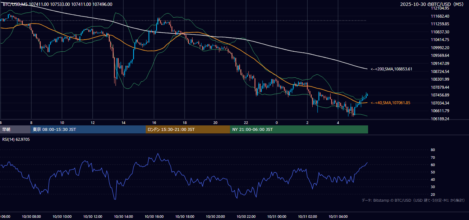Click the 107879.44 price axis label

pyautogui.click(x=440, y=87)
